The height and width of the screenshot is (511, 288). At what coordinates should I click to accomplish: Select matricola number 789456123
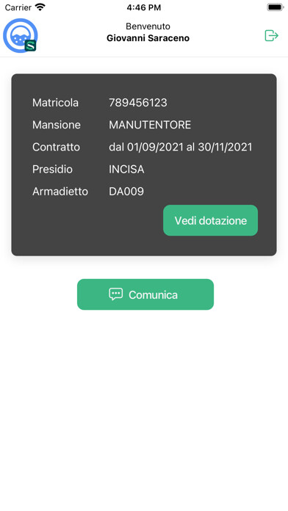[138, 103]
